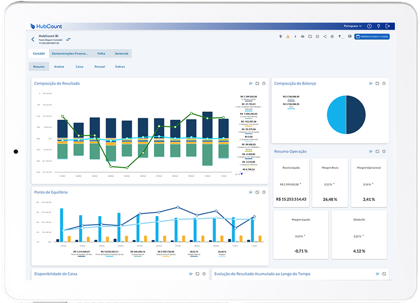Screen dimensions: 420x303
Task: Toggle Despesas com pessoal legend R$ -153.307,46
Action: pos(249,123)
